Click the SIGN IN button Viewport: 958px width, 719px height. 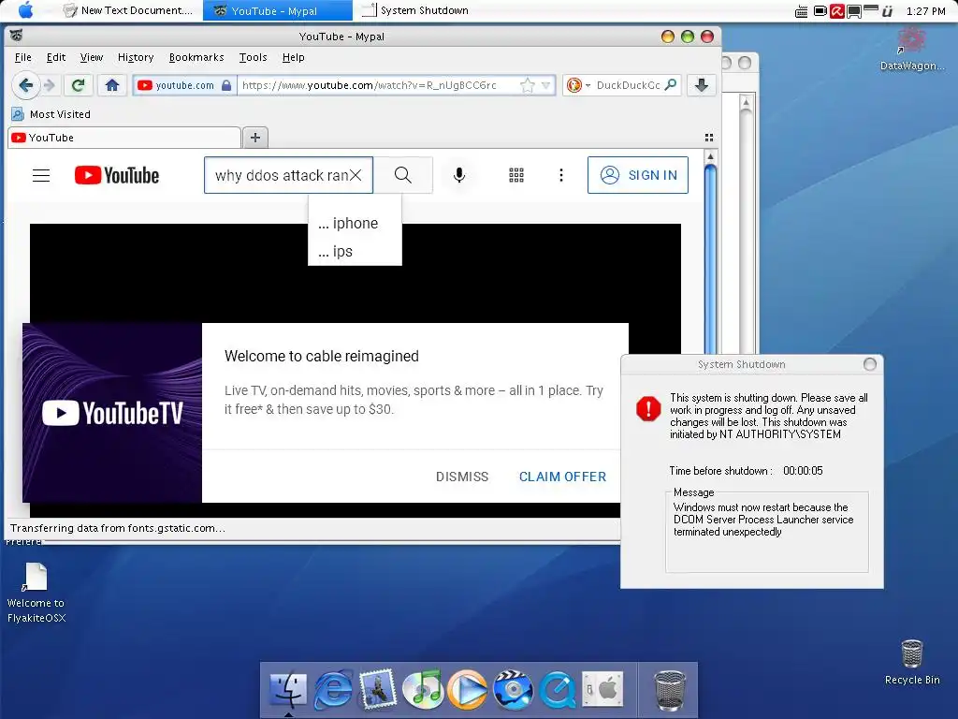[x=638, y=175]
